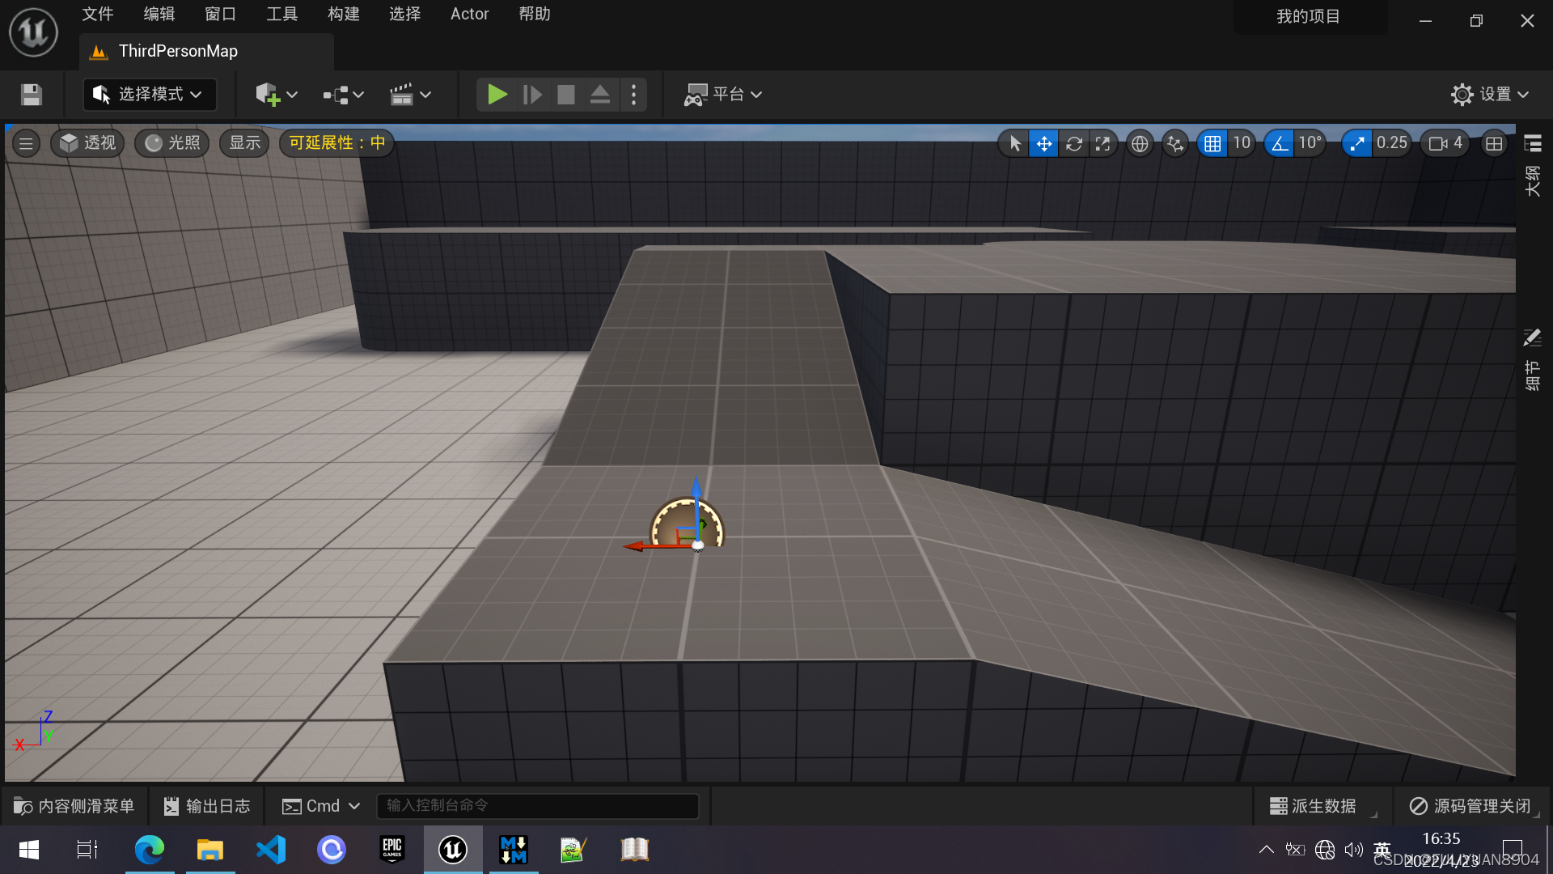The width and height of the screenshot is (1553, 874).
Task: Open the 显示 show flags menu
Action: (x=244, y=143)
